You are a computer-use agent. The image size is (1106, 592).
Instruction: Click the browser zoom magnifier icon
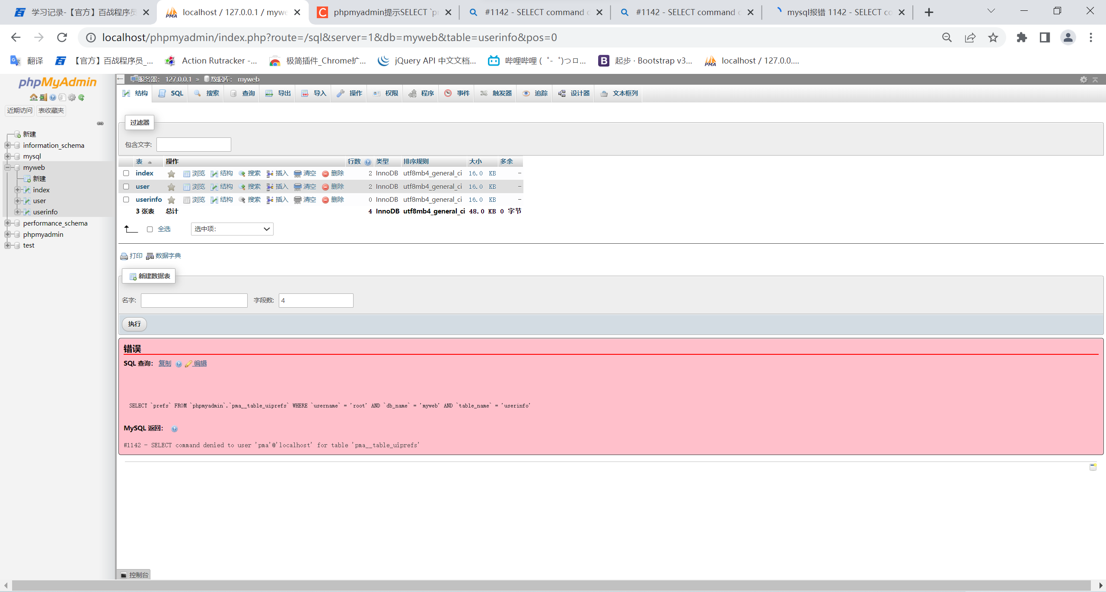[x=947, y=38]
